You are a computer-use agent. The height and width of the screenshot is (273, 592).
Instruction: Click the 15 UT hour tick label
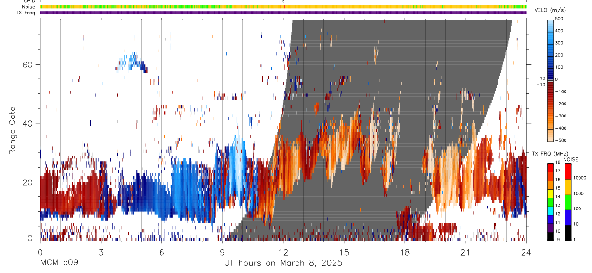pyautogui.click(x=344, y=252)
